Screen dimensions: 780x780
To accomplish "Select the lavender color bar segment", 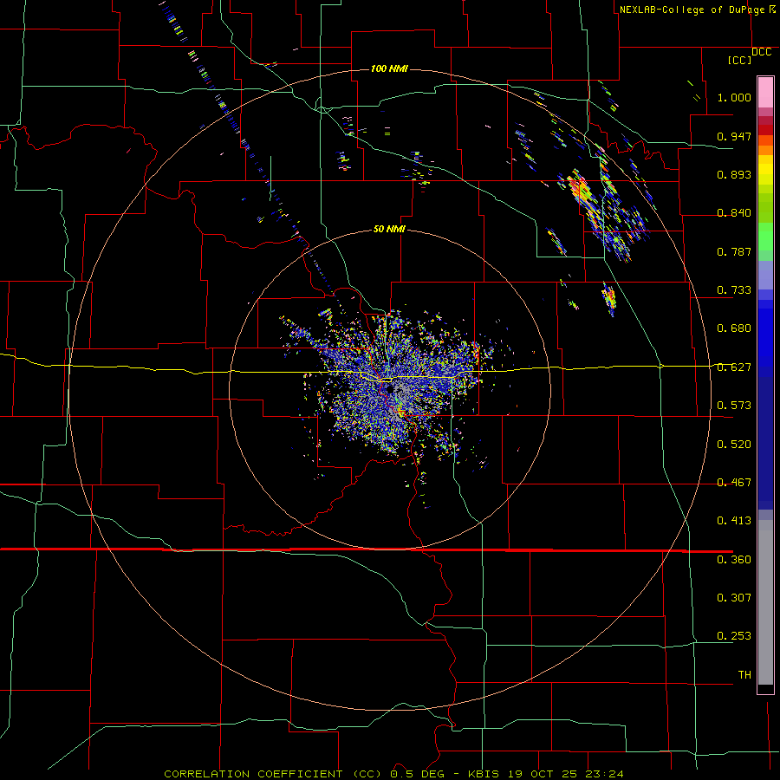I will click(765, 275).
